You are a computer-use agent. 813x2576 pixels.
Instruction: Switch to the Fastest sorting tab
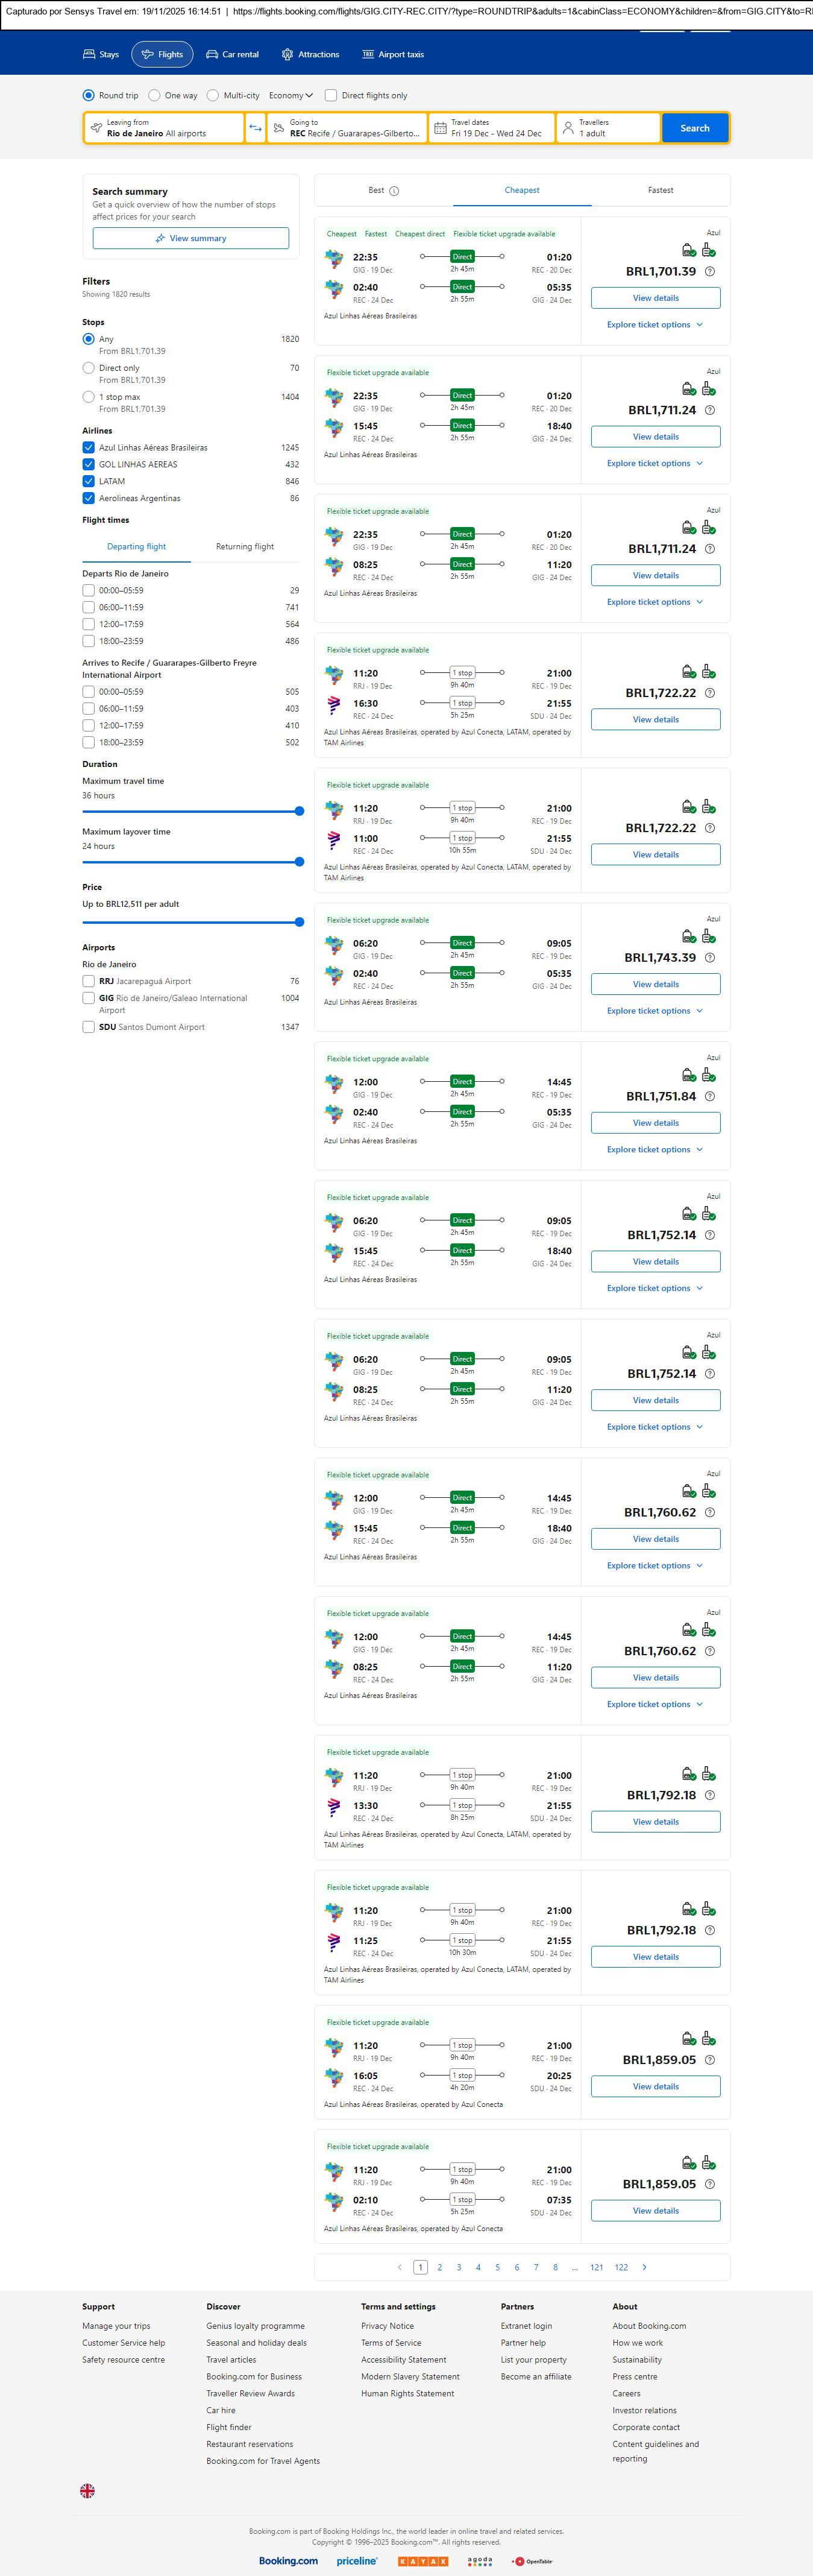click(x=660, y=190)
